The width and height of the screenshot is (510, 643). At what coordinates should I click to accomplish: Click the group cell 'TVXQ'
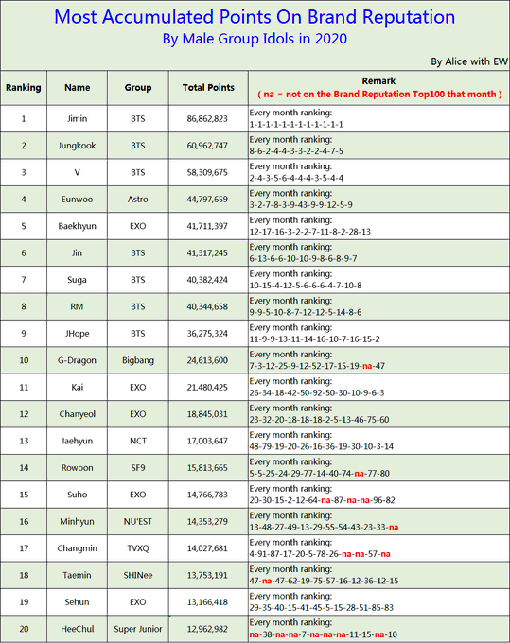point(138,548)
